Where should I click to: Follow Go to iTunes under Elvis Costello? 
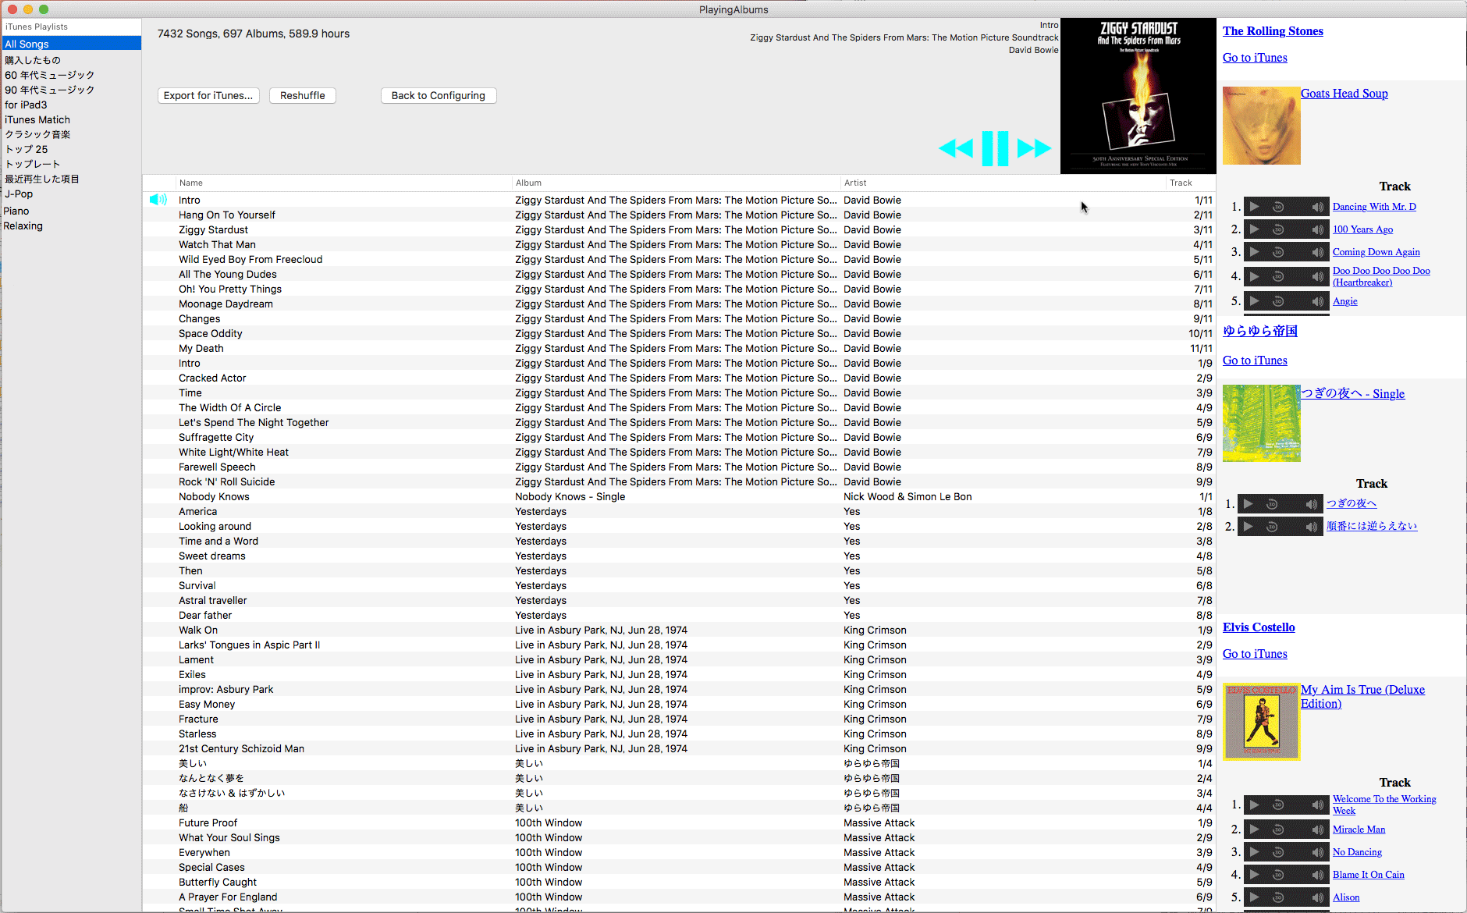click(x=1255, y=654)
